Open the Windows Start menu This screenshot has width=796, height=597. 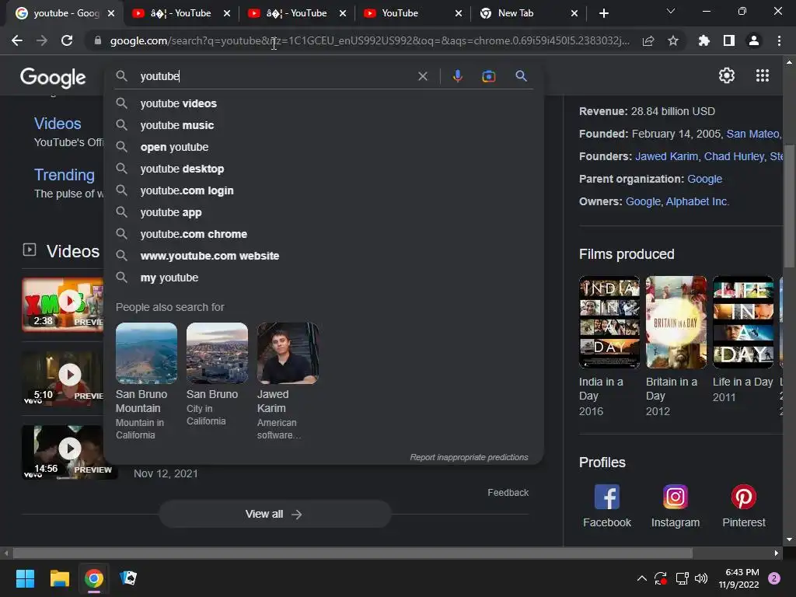click(25, 578)
